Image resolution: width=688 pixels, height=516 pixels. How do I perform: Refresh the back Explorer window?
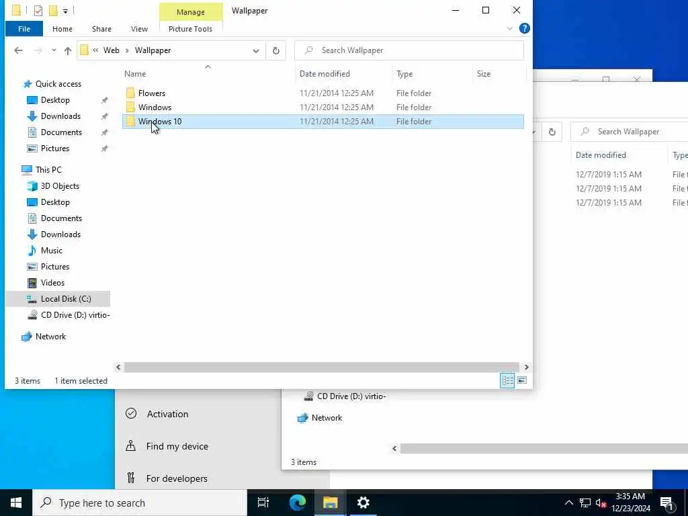click(x=552, y=132)
